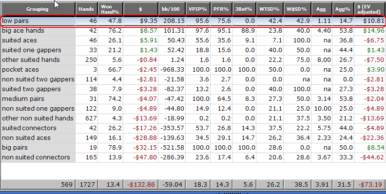Select the 'suited two gappers' row
Screen dimensions: 386x194
[193, 89]
